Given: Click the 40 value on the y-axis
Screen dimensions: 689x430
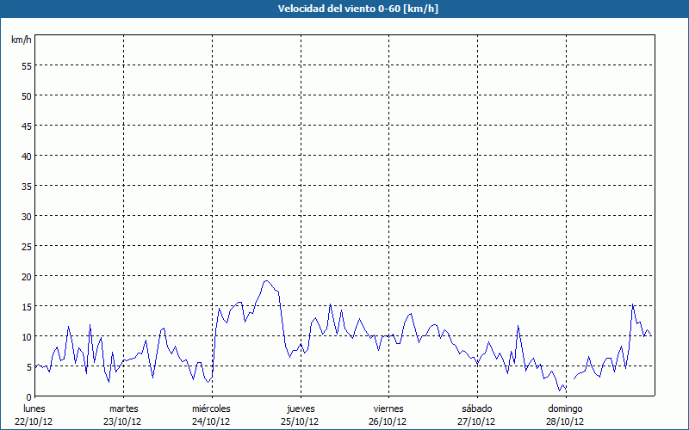Looking at the screenshot, I should coord(26,156).
